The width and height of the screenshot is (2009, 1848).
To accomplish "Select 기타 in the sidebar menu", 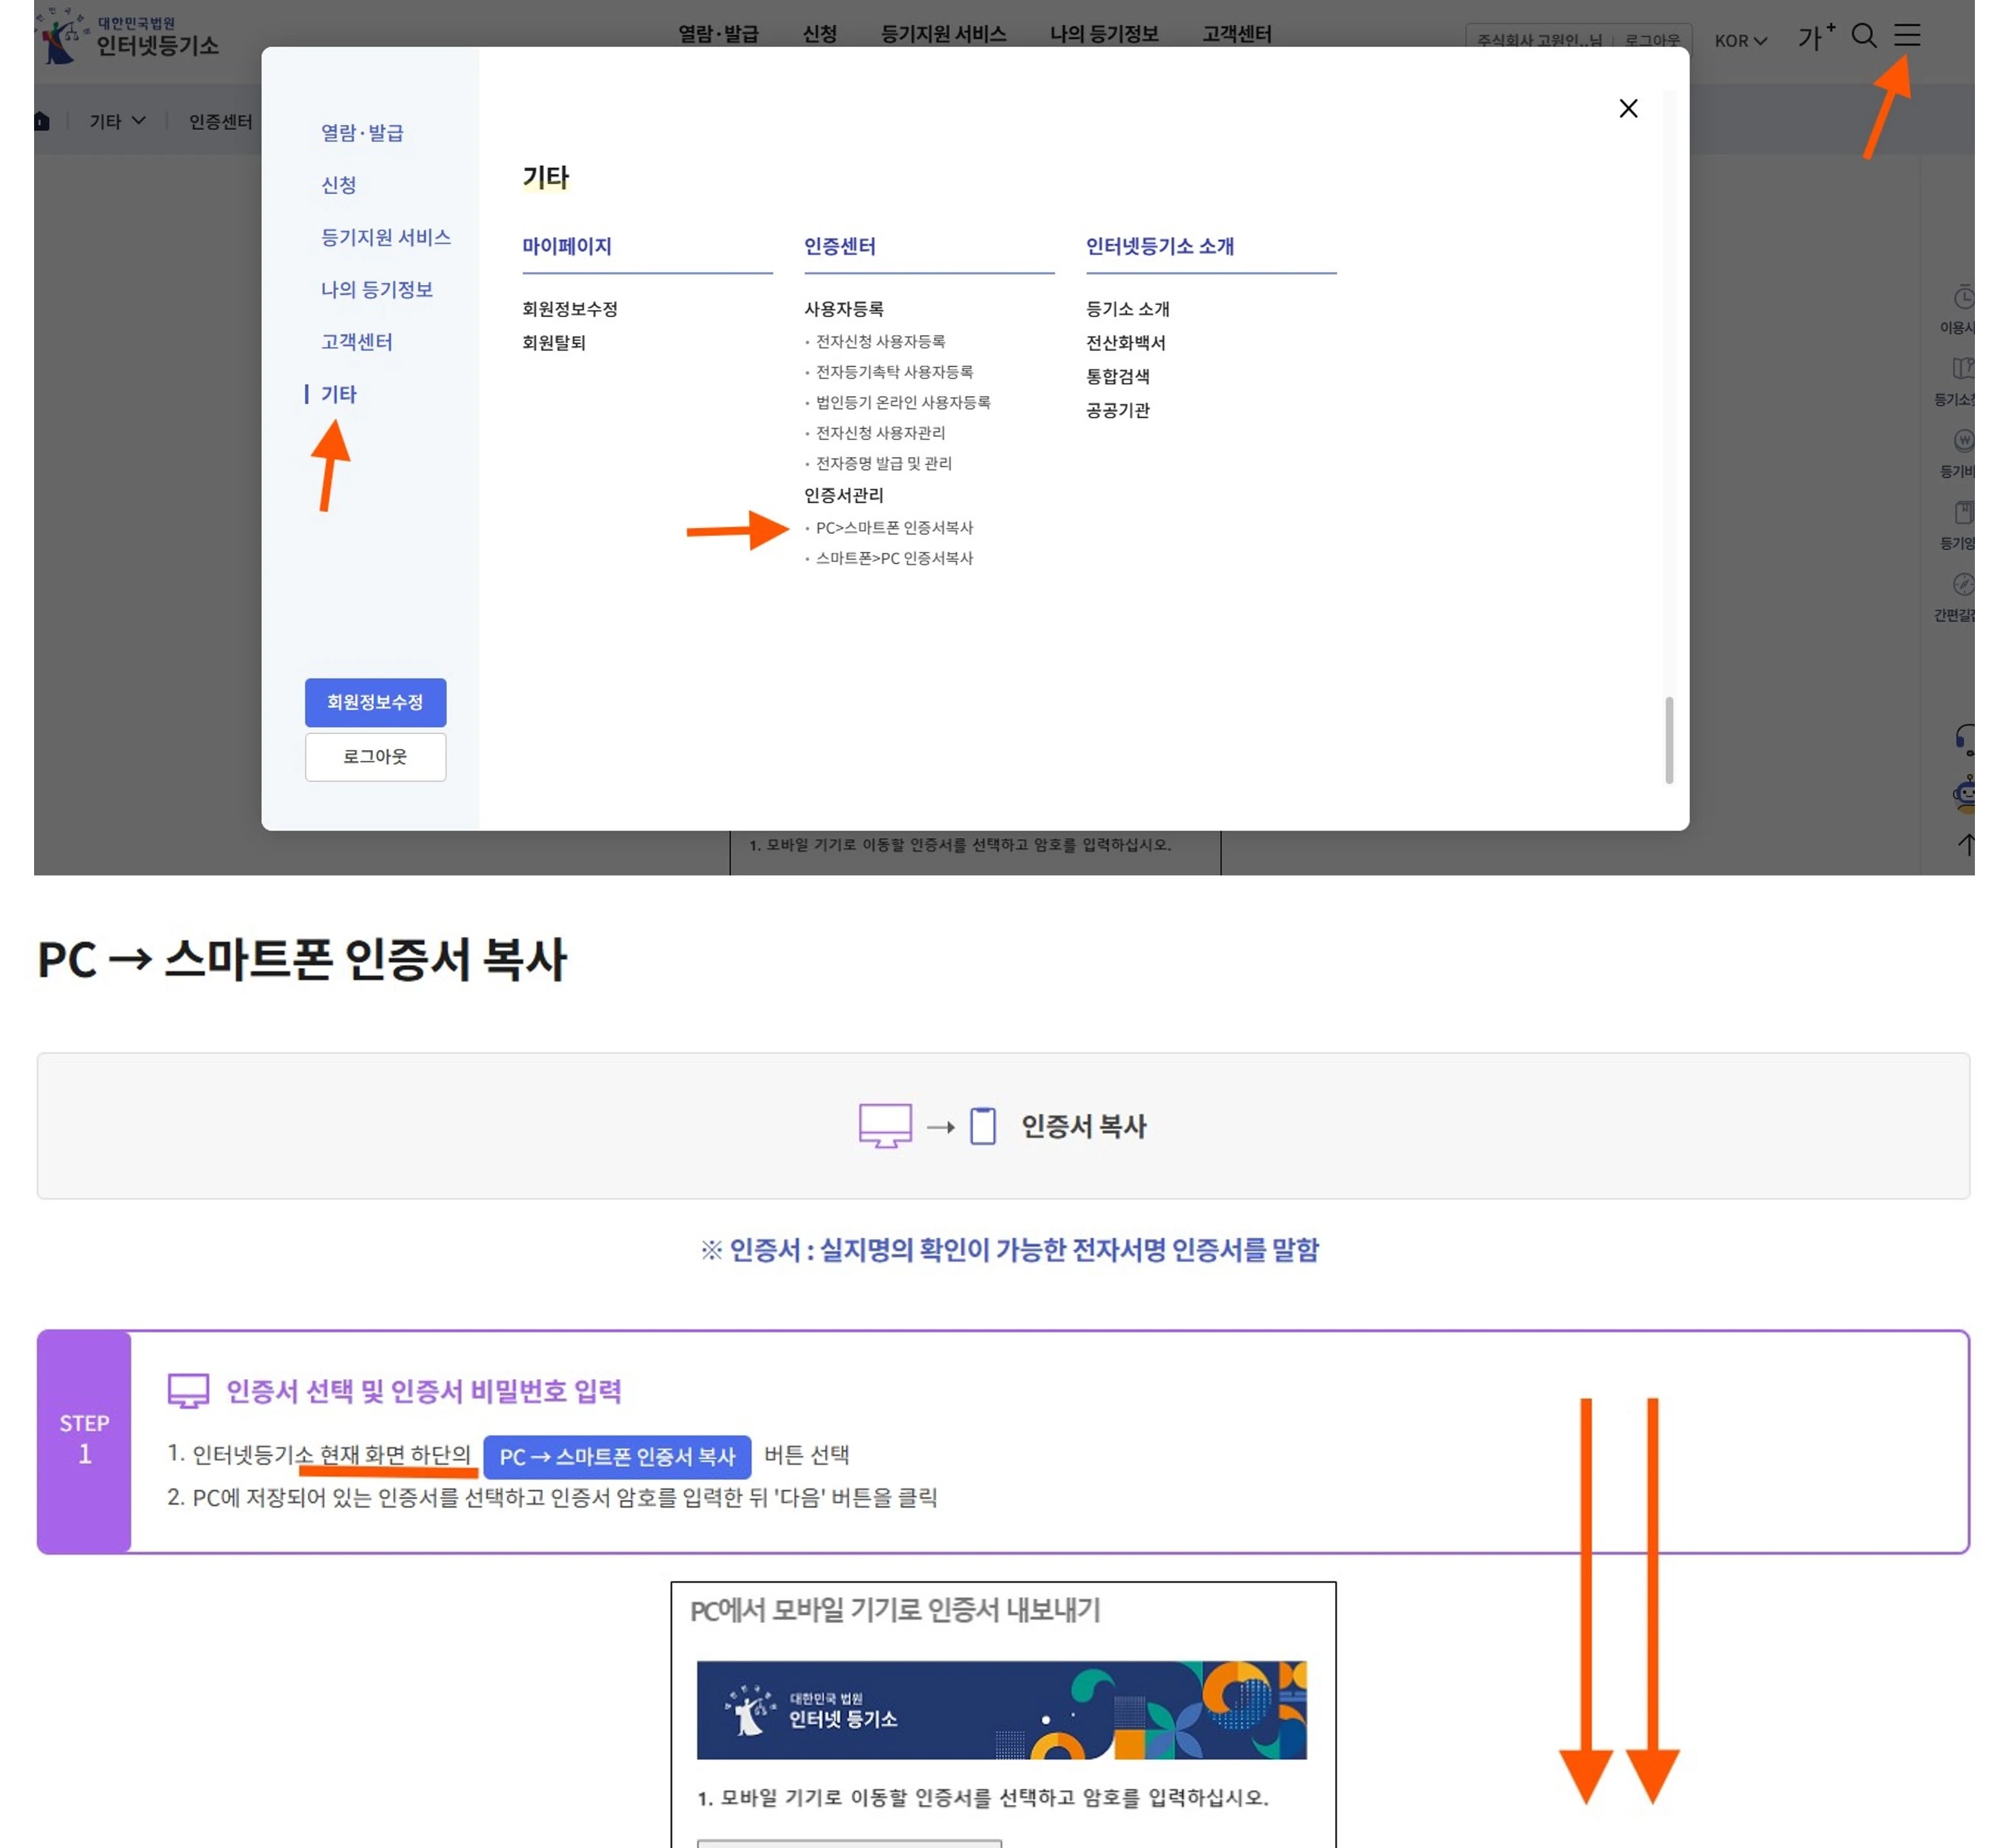I will pyautogui.click(x=338, y=394).
